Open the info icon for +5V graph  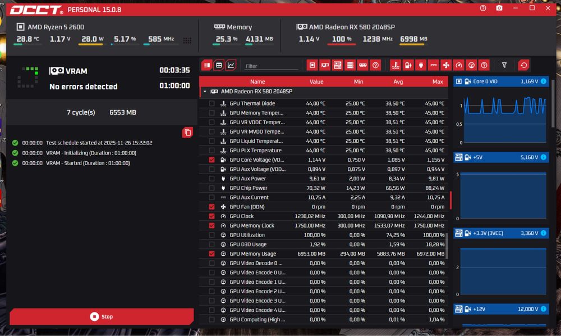pyautogui.click(x=544, y=157)
